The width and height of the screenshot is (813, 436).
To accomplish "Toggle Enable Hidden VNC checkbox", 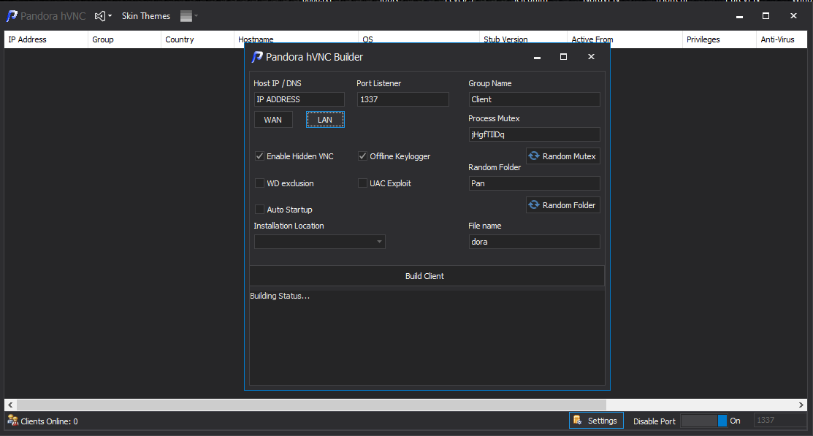I will coord(259,156).
